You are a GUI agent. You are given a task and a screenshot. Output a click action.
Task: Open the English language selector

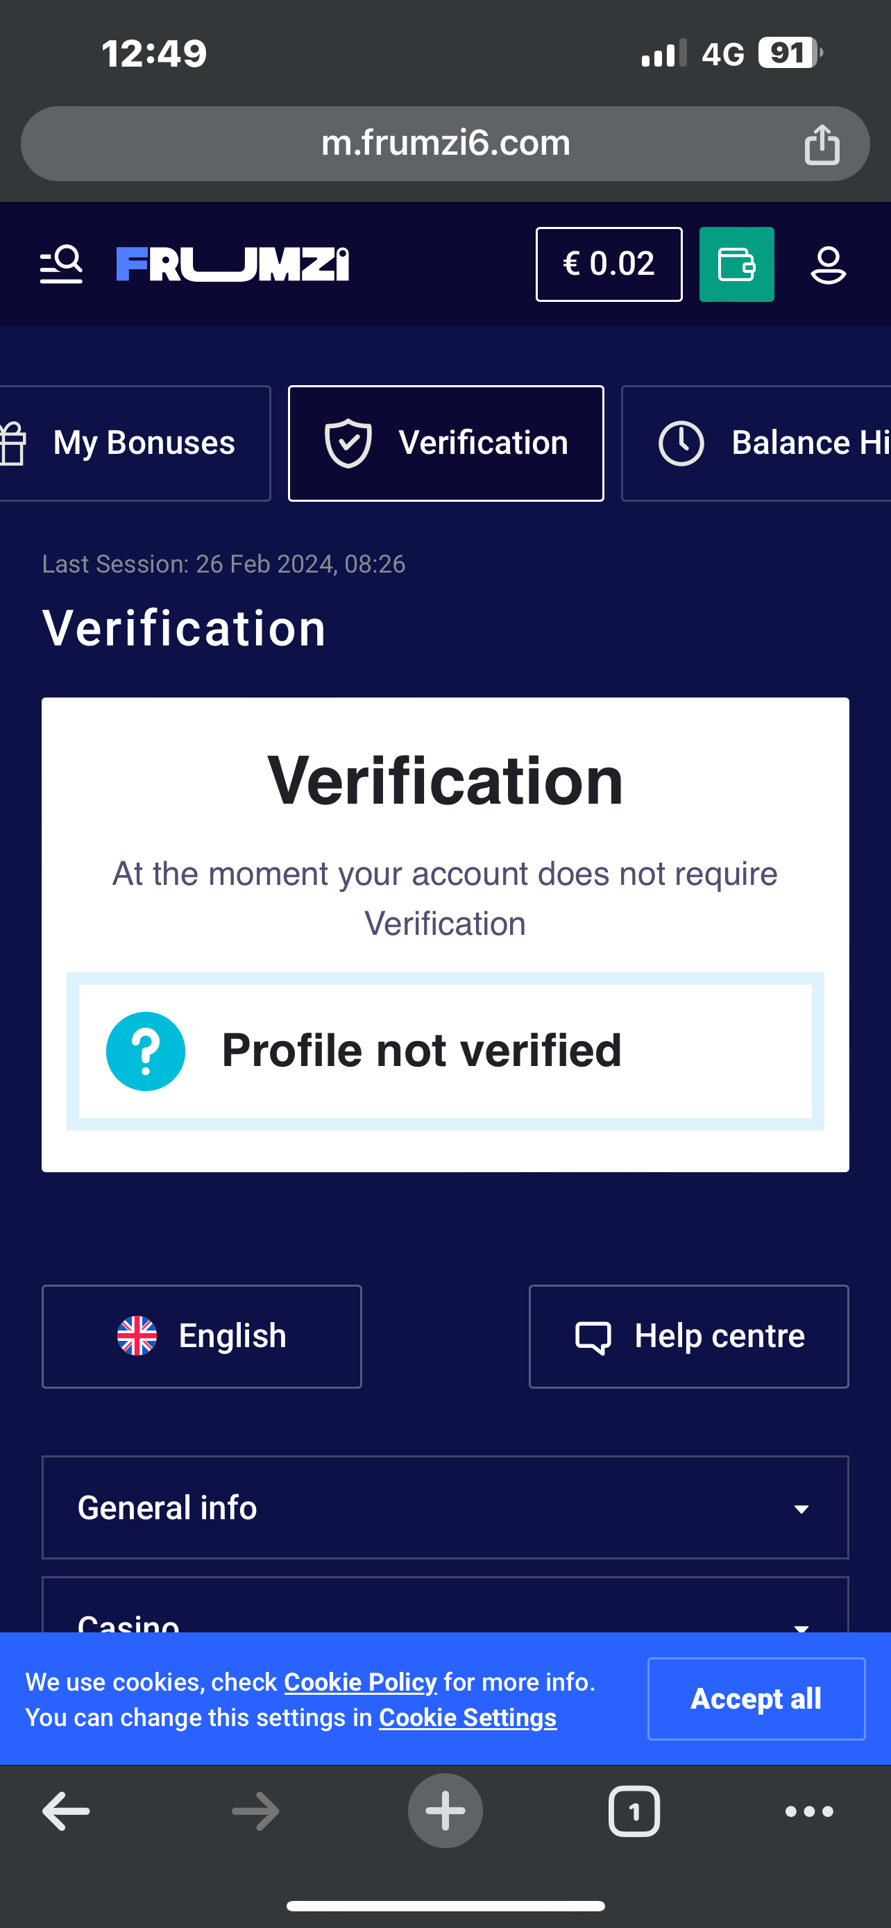202,1337
